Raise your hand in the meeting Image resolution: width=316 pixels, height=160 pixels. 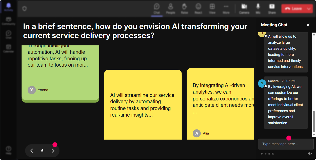(x=184, y=9)
